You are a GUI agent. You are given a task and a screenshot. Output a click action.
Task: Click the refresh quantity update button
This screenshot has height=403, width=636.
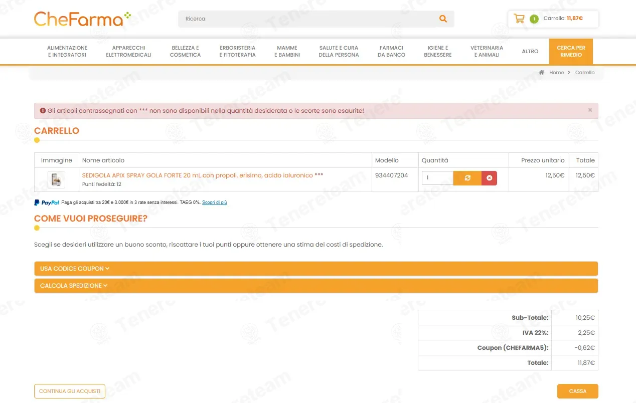coord(467,178)
